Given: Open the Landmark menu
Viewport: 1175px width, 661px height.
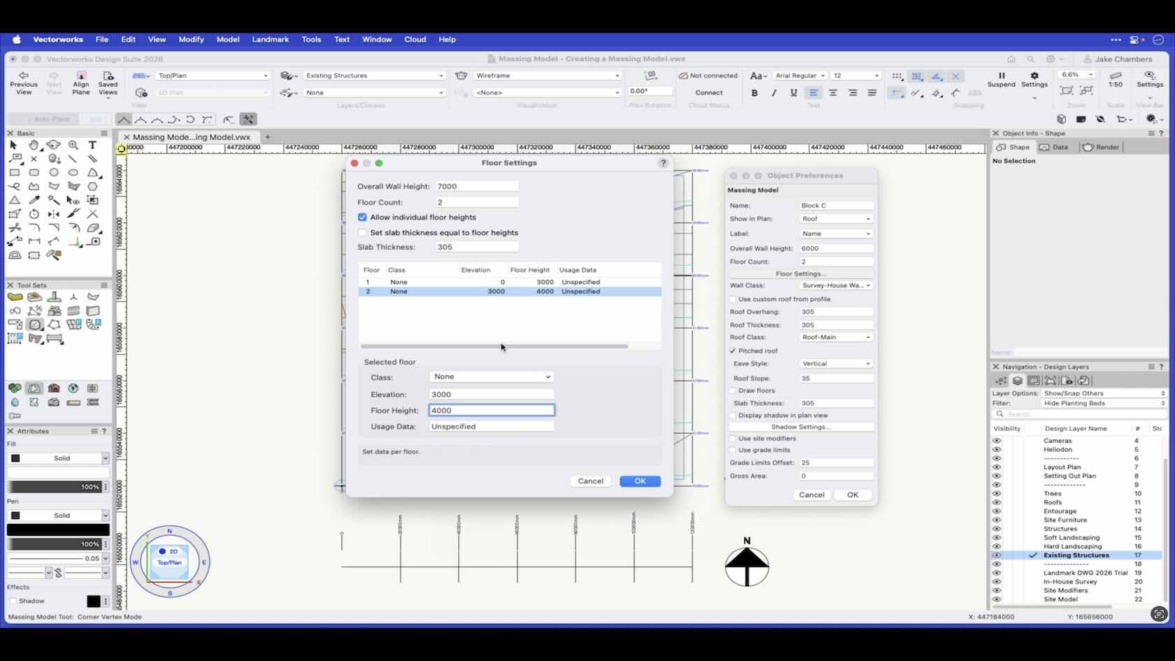Looking at the screenshot, I should (x=270, y=40).
